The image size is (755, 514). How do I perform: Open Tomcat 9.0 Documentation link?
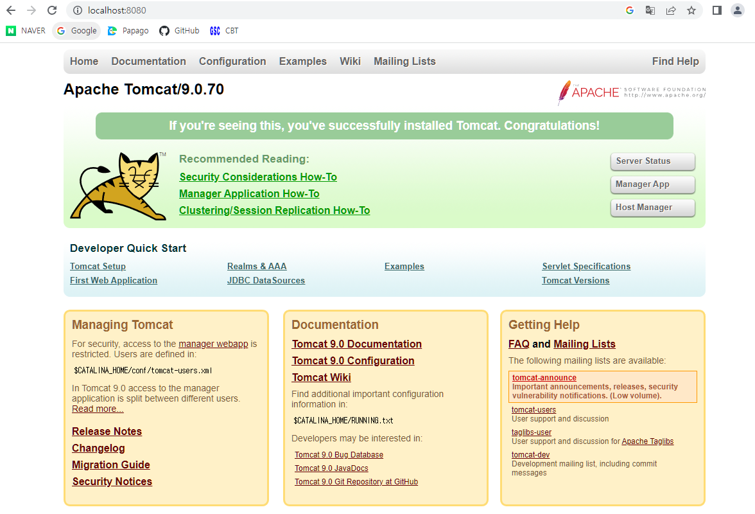[357, 344]
